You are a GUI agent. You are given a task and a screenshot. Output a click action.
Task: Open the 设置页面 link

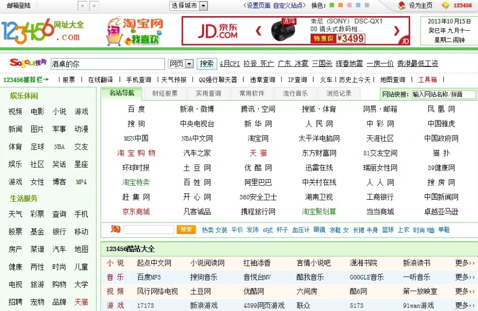(x=258, y=6)
